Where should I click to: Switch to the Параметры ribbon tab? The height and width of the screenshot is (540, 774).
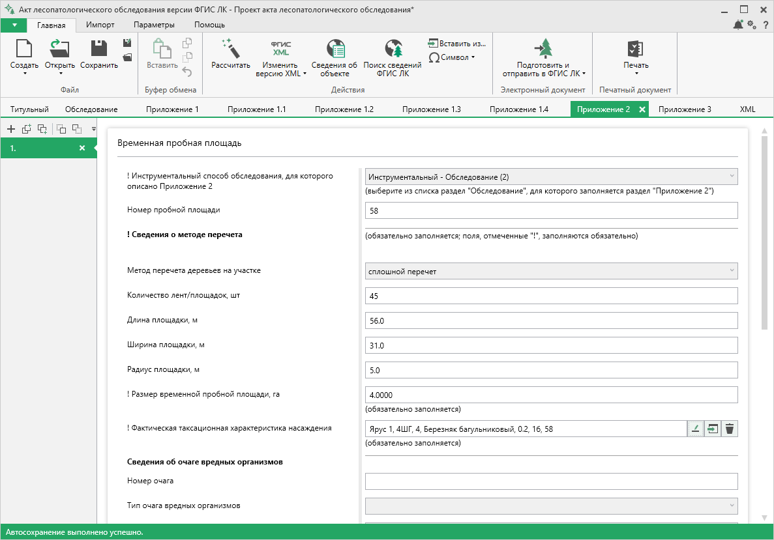coord(154,25)
